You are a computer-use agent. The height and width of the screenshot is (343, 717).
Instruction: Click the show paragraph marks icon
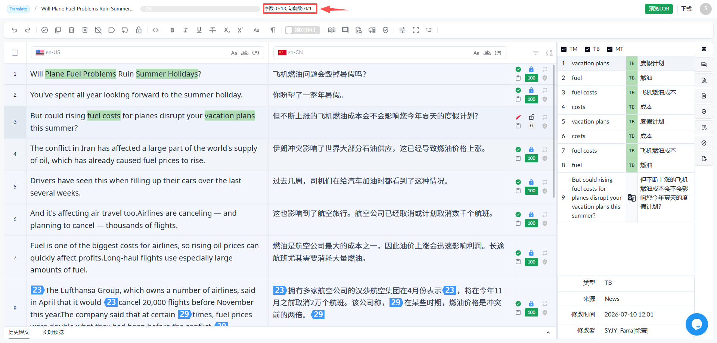(273, 30)
